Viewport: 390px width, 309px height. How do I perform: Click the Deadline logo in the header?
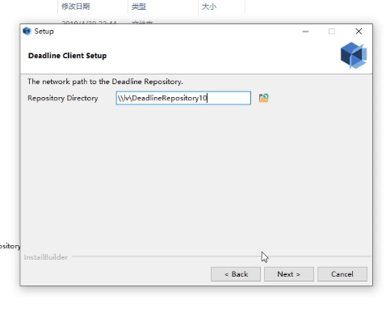354,56
